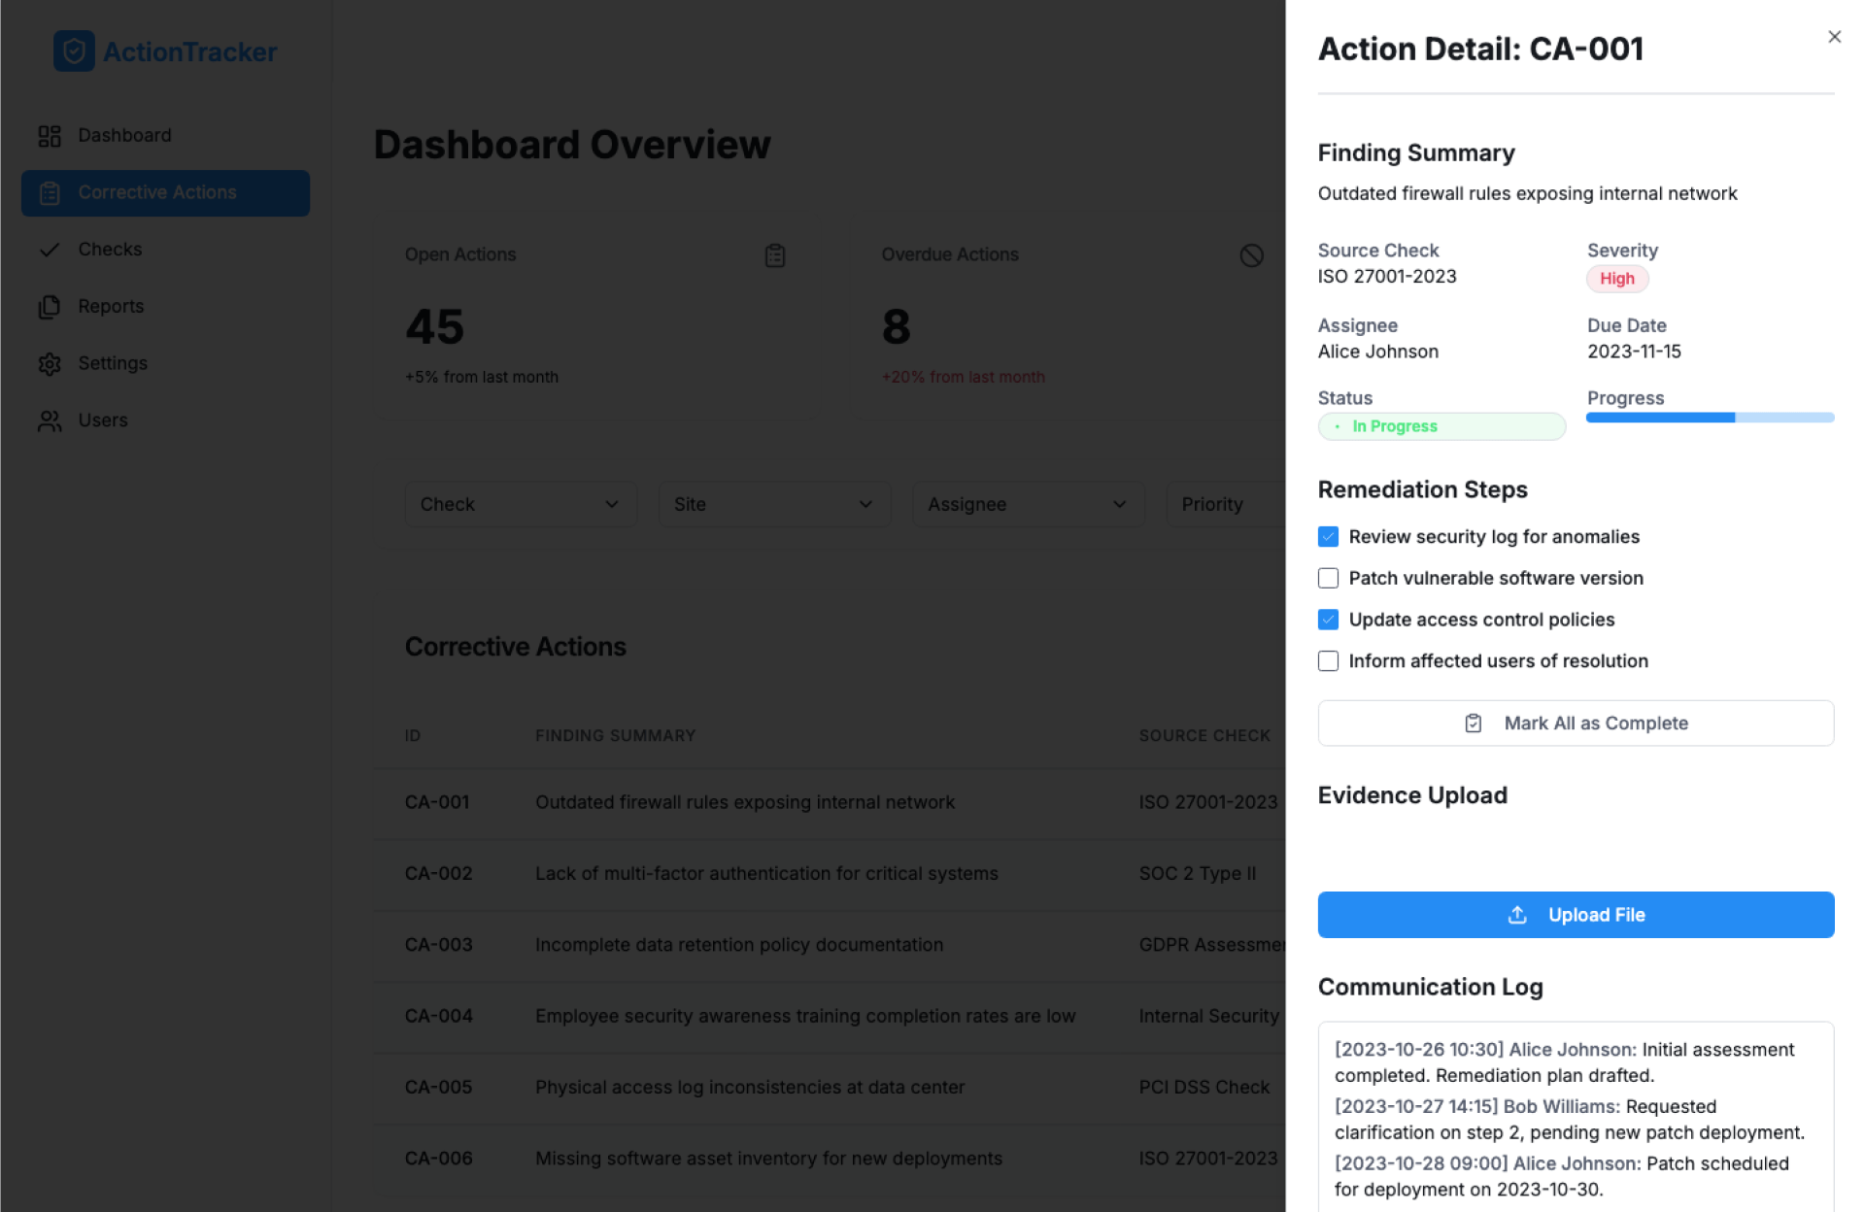Viewport: 1865px width, 1212px height.
Task: Close the Action Detail panel with X
Action: [x=1834, y=37]
